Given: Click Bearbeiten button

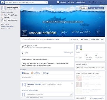Looking at the screenshot, I should coord(95,39).
